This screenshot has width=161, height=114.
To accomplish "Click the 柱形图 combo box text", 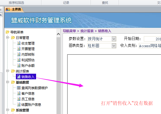I will [94, 46].
